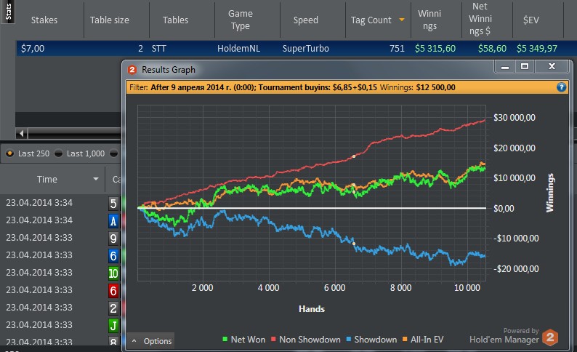Sort by Tables column header
The image size is (577, 352).
(x=176, y=20)
